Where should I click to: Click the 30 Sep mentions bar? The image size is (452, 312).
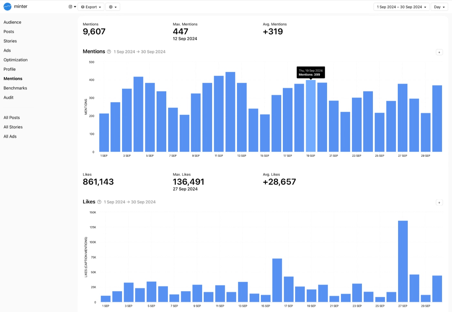click(437, 118)
